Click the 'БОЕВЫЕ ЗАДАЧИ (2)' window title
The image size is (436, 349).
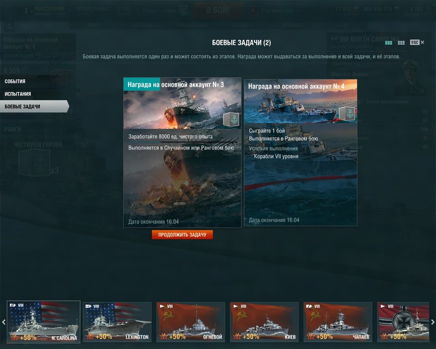pos(241,43)
